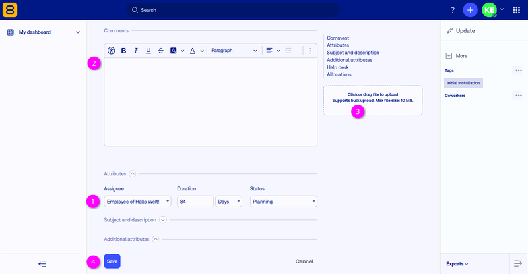
Task: Open the Assignee dropdown
Action: tap(137, 202)
